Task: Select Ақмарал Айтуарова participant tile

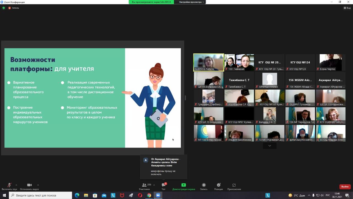Action: click(x=331, y=80)
